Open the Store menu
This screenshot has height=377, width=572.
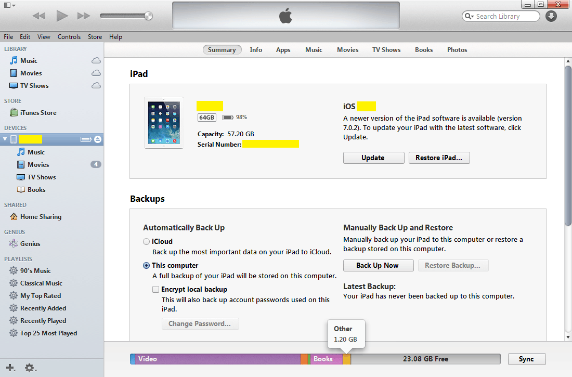[95, 37]
